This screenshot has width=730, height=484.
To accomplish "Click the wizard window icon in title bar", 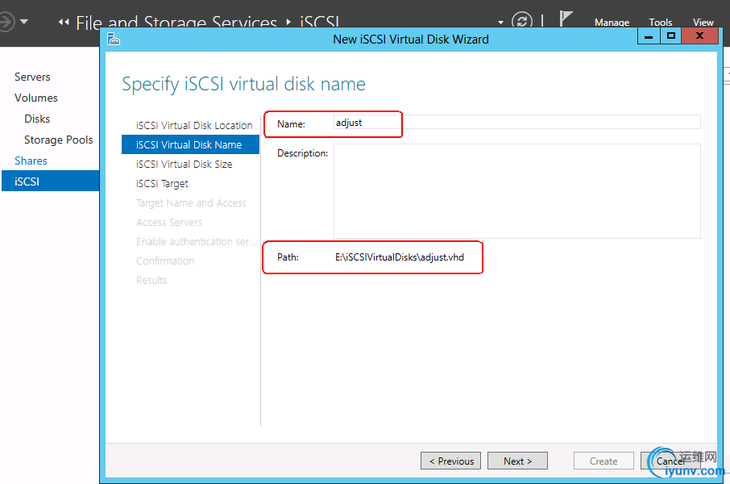I will pyautogui.click(x=114, y=39).
